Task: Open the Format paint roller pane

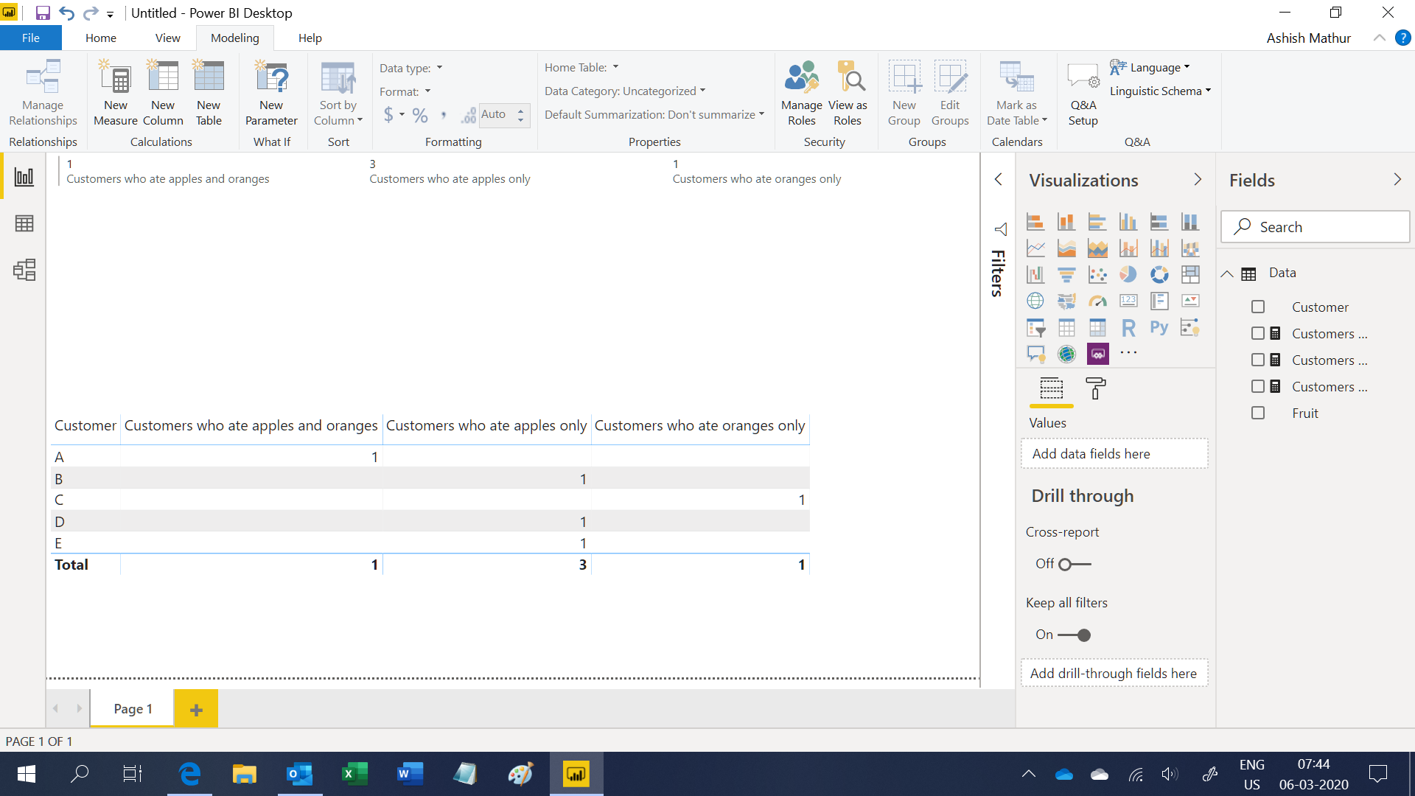Action: (1096, 388)
